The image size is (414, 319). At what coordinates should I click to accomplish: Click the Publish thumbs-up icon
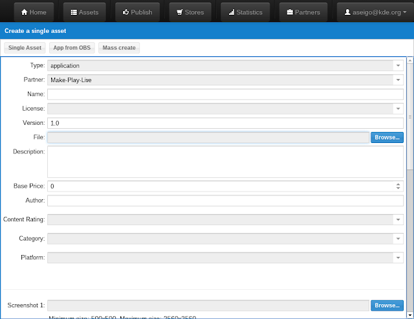[125, 12]
